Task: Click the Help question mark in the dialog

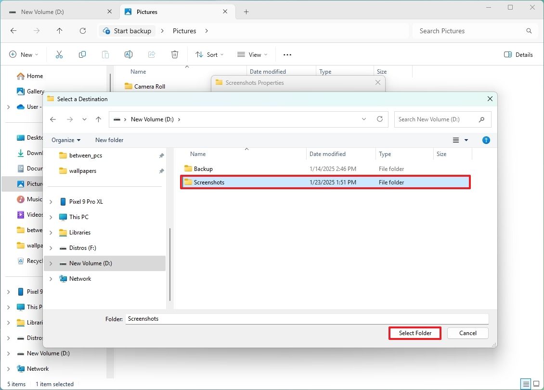Action: 486,140
